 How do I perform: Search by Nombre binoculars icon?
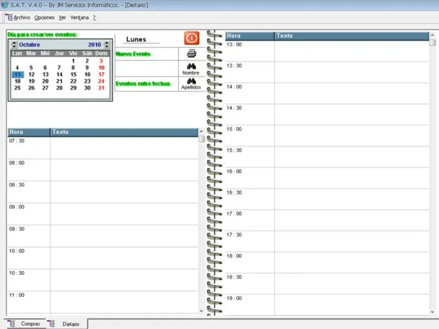pos(192,66)
